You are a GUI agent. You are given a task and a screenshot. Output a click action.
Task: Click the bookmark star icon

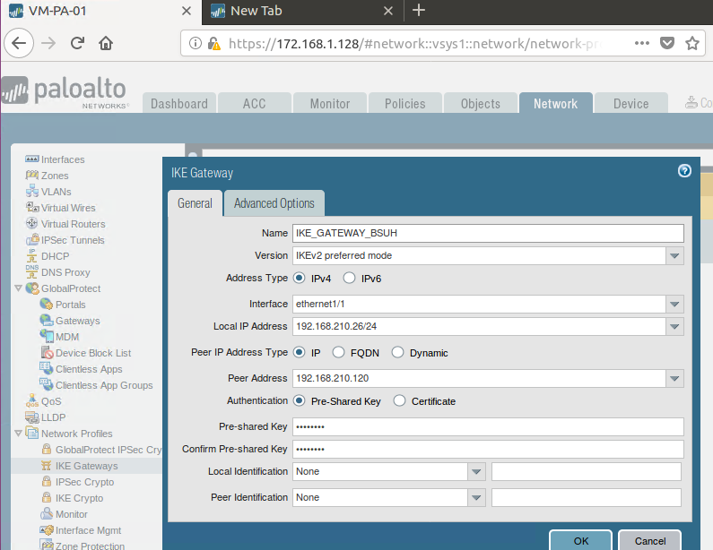(x=692, y=43)
